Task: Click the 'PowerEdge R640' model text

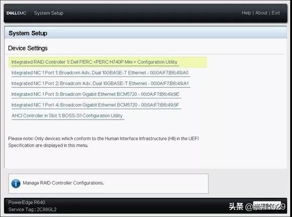Action: click(x=27, y=202)
